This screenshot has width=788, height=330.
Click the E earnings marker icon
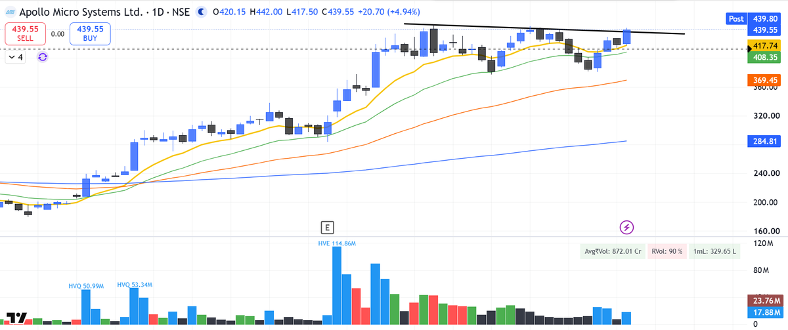click(x=326, y=228)
